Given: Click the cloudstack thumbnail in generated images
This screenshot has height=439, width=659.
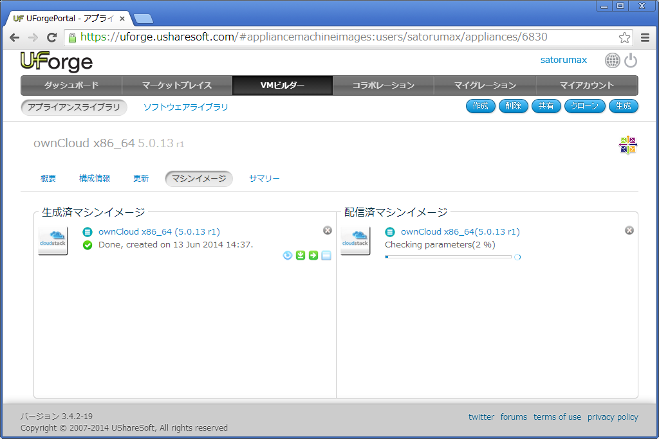Looking at the screenshot, I should pyautogui.click(x=53, y=240).
